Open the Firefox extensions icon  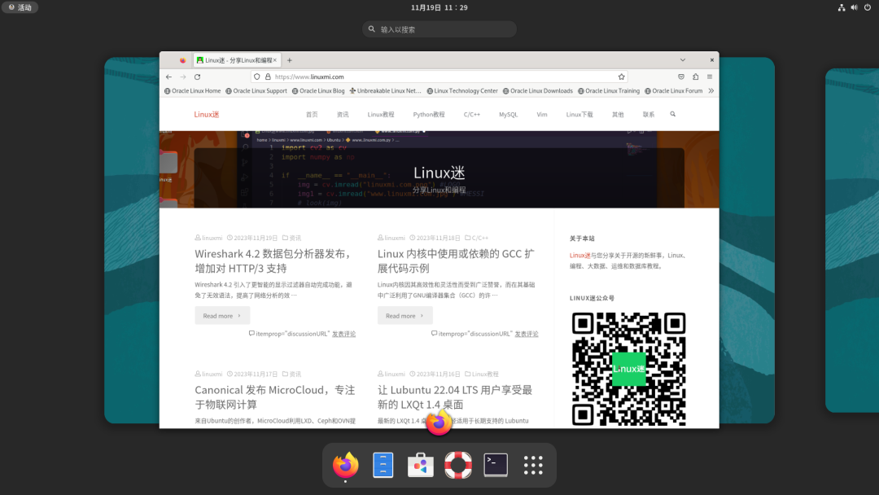point(696,77)
